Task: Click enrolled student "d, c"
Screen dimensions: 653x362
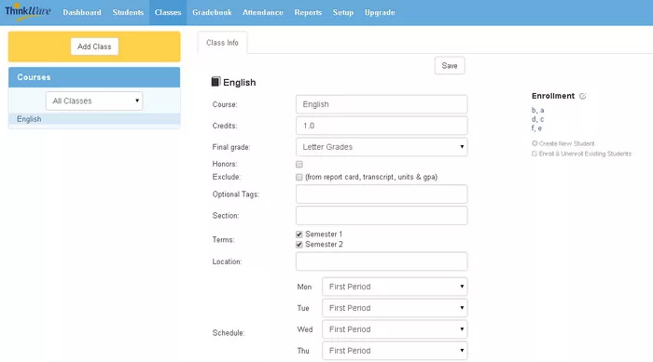Action: [x=537, y=119]
